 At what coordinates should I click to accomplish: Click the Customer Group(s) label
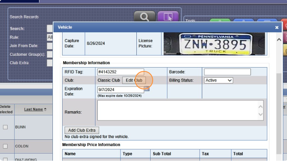tap(27, 55)
